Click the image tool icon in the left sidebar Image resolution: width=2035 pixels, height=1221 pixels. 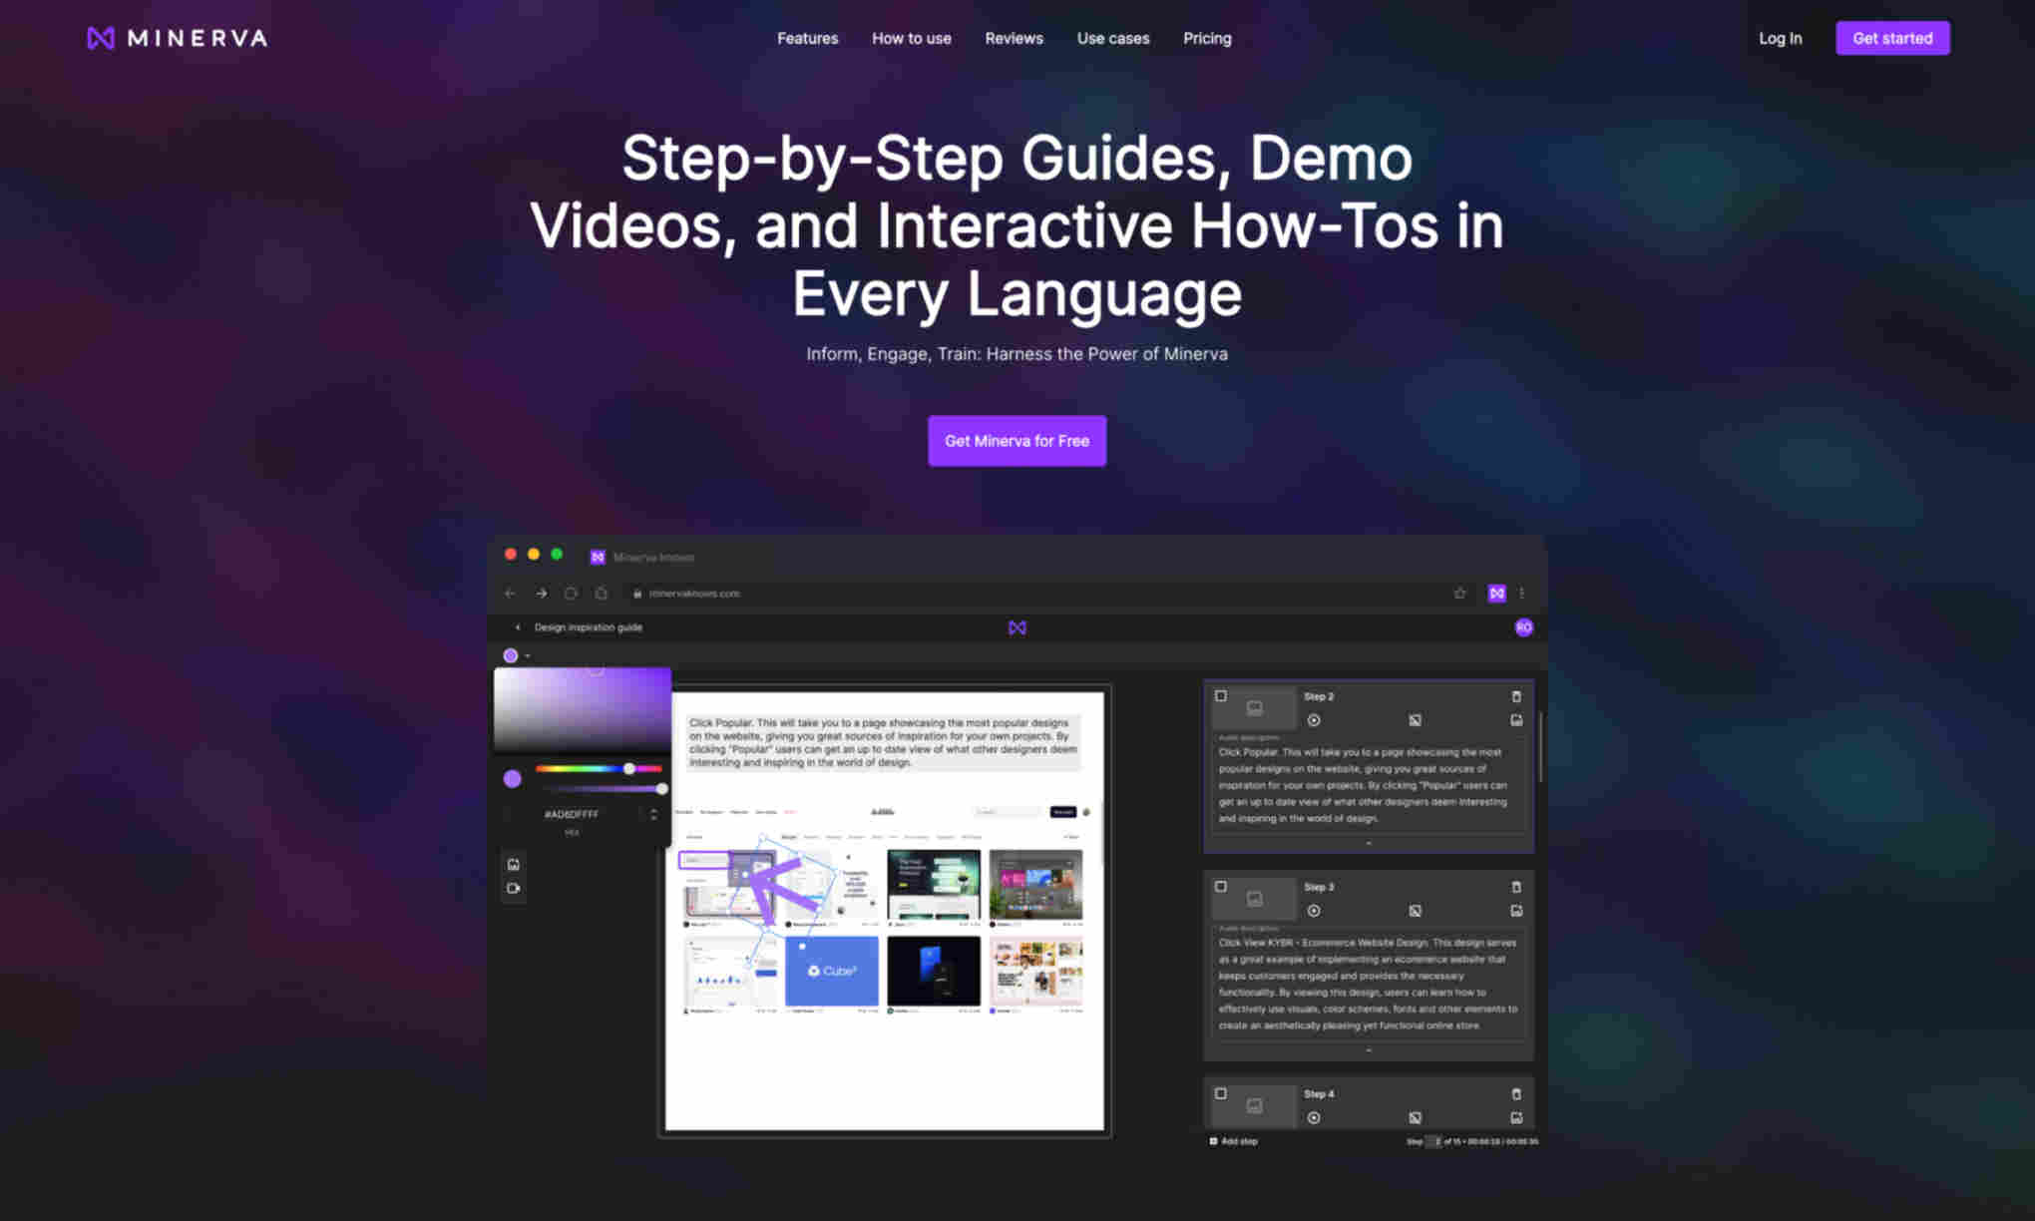click(513, 864)
